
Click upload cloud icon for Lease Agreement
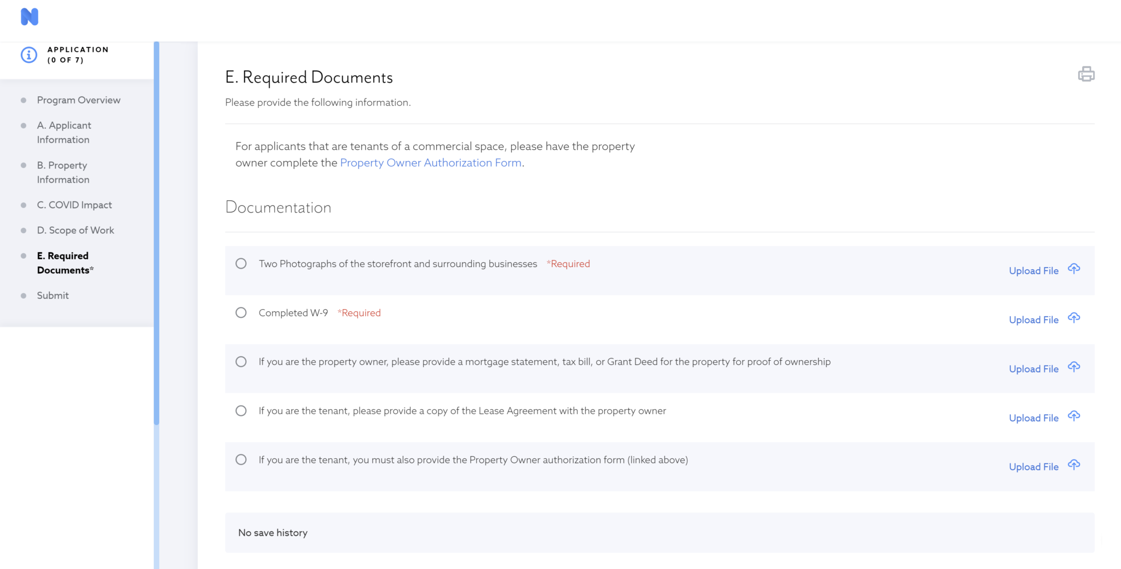coord(1074,416)
